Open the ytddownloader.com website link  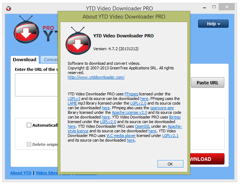96,77
